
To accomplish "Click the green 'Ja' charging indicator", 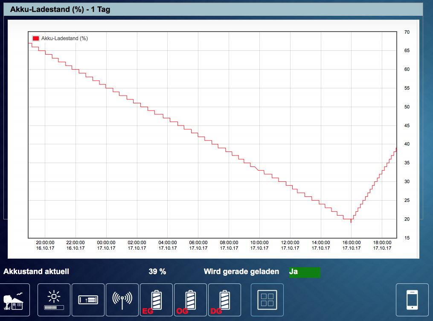I will coord(305,272).
